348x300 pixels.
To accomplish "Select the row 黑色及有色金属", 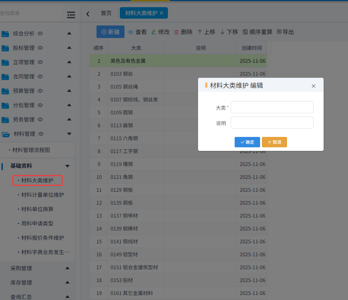I will pyautogui.click(x=178, y=61).
